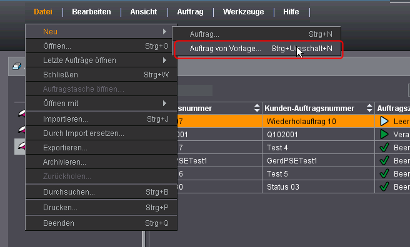This screenshot has width=410, height=247.
Task: Click the blue play icon beside Leer
Action: point(384,121)
